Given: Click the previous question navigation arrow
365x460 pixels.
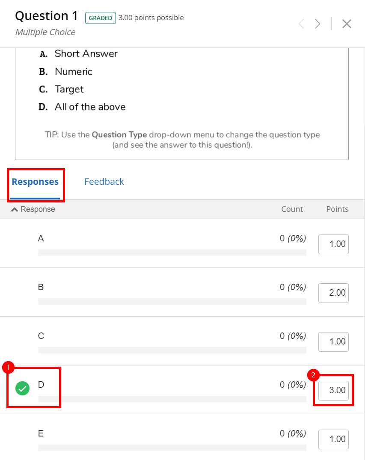Looking at the screenshot, I should (301, 24).
